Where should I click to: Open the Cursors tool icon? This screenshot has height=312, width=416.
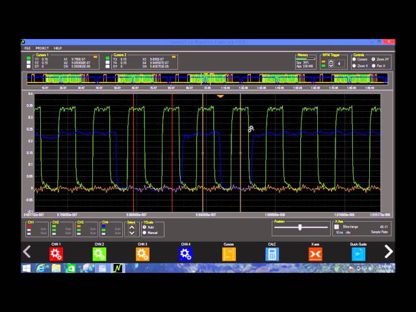[x=229, y=254]
